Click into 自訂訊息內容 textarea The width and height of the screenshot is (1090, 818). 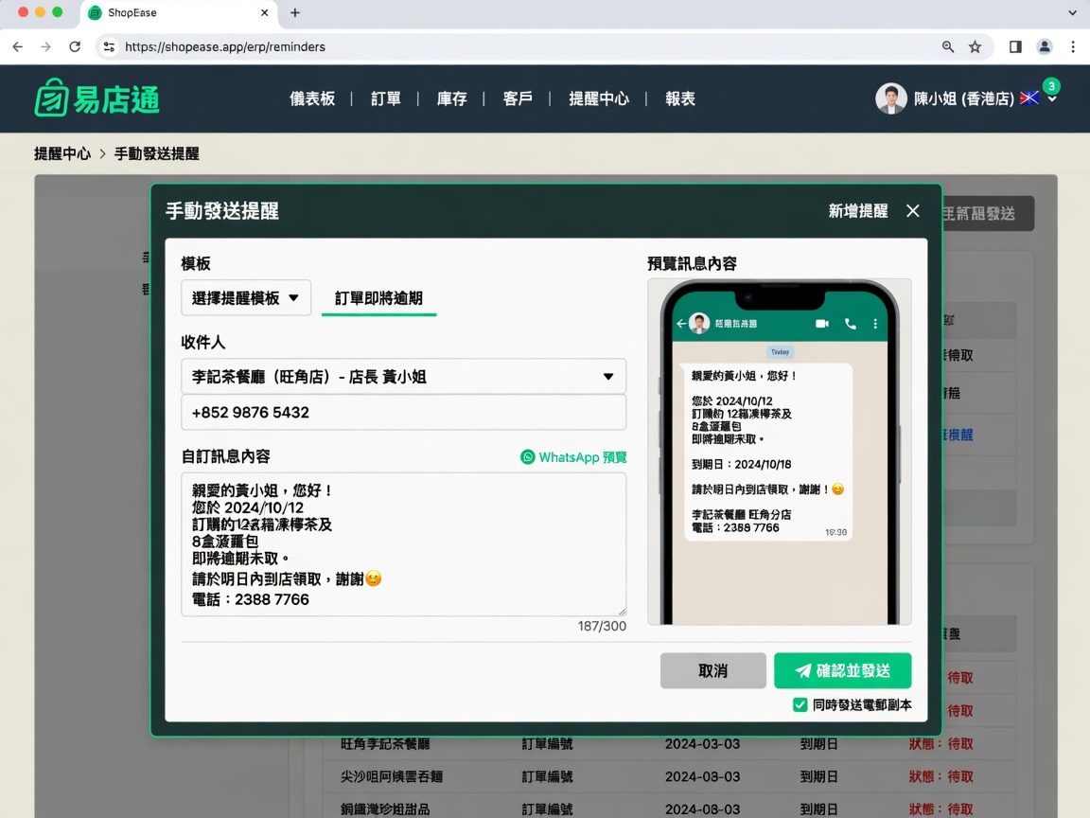click(x=403, y=544)
